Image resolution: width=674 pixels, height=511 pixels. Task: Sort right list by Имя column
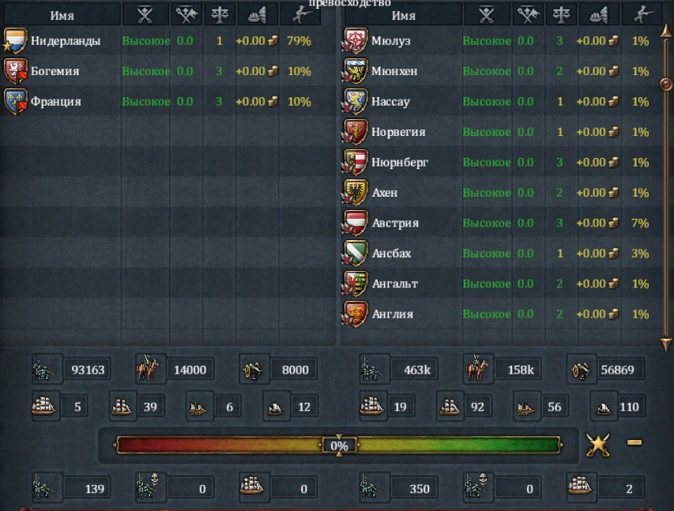point(403,16)
